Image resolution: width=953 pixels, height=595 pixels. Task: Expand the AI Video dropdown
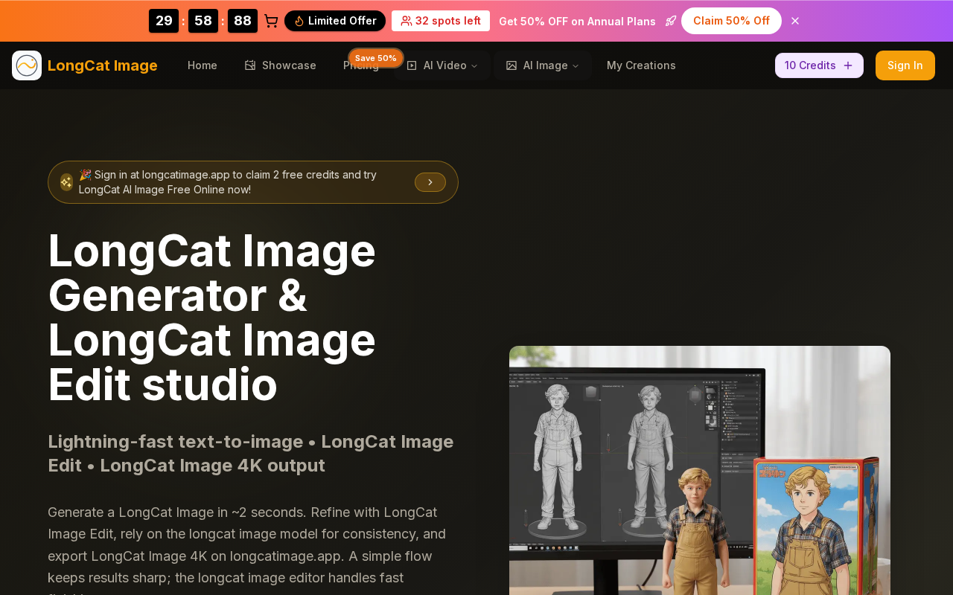[442, 65]
